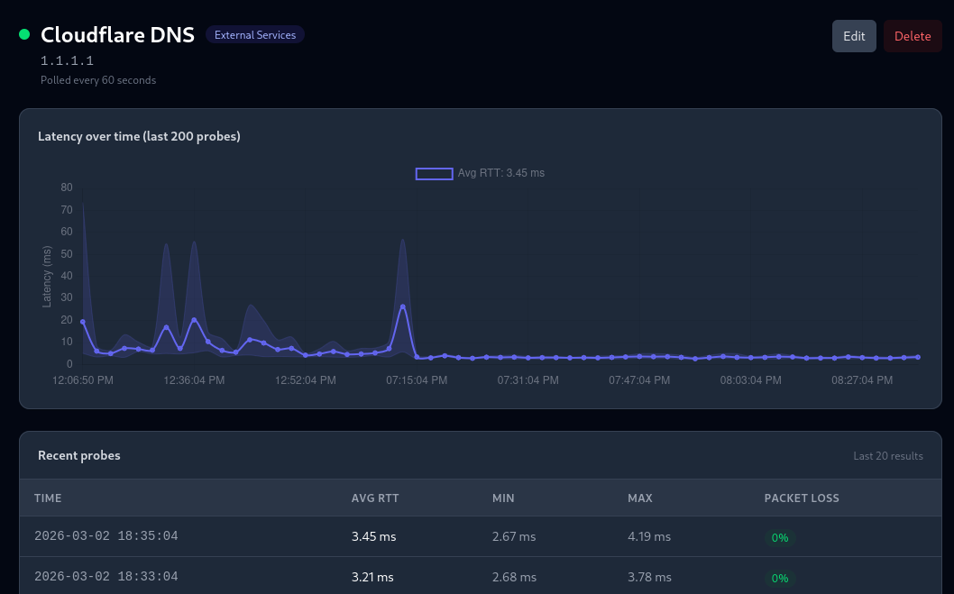
Task: Click the Latency over time chart heading
Action: [139, 136]
